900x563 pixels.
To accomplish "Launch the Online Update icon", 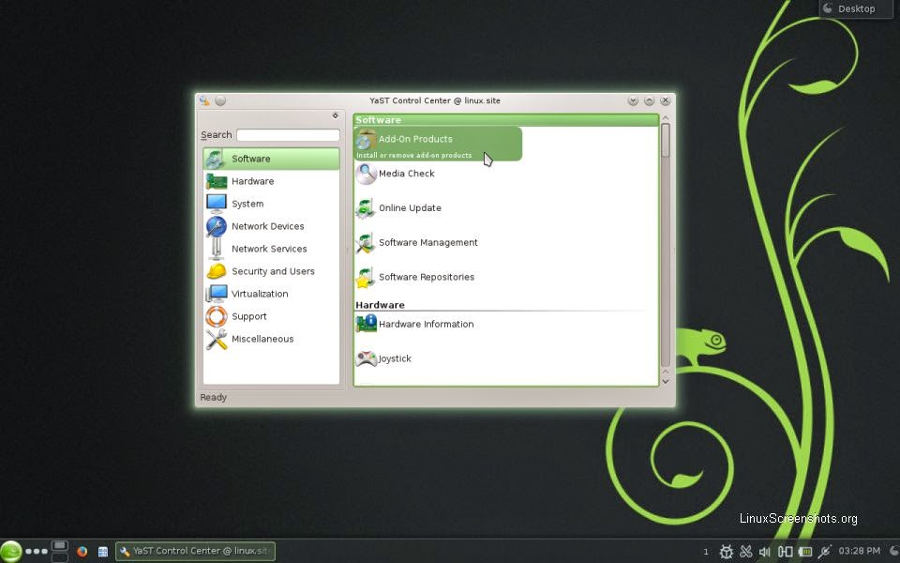I will click(365, 208).
